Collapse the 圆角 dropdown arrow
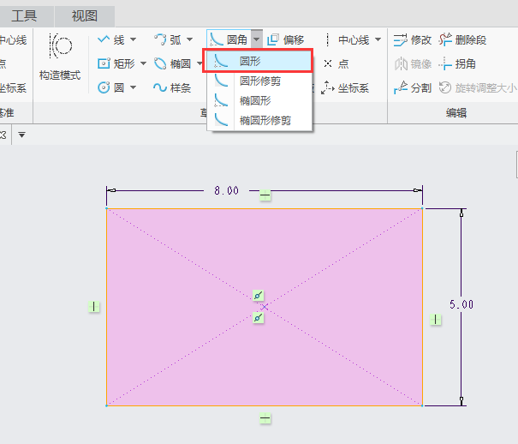Screen dimensions: 518x444 (256, 39)
